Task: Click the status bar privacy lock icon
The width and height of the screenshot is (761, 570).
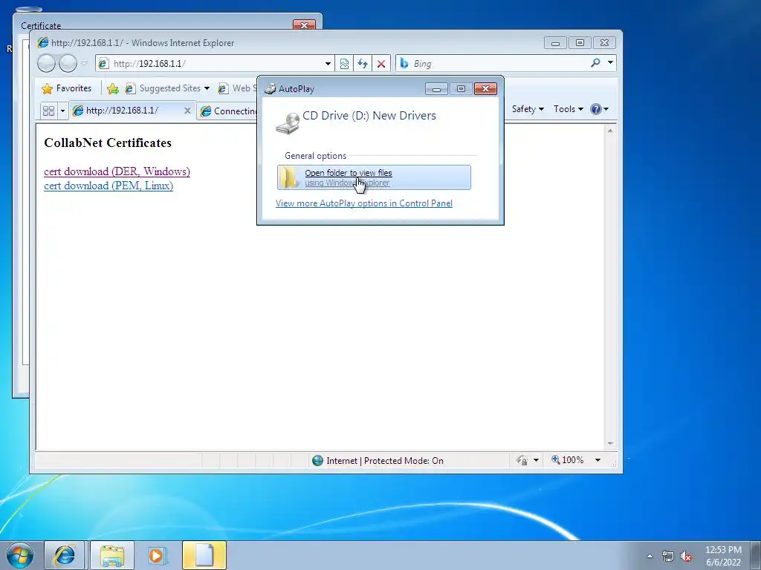Action: [x=522, y=460]
